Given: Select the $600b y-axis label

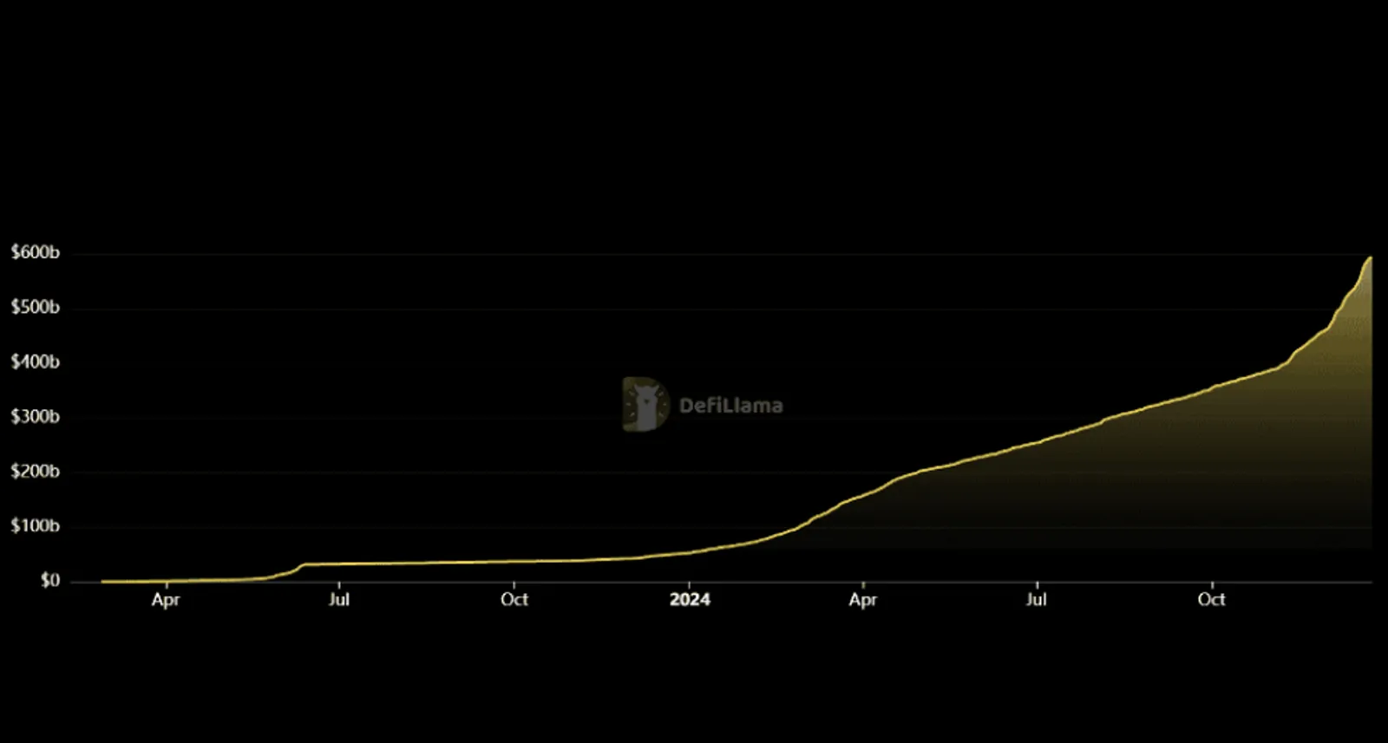Looking at the screenshot, I should tap(35, 252).
